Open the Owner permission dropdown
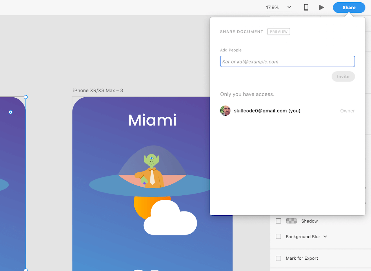Viewport: 371px width, 271px height. point(347,111)
